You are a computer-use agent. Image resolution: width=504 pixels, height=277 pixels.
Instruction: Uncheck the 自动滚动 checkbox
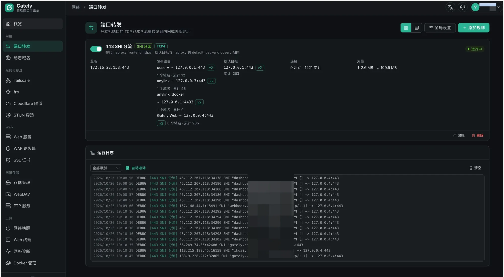pyautogui.click(x=128, y=168)
